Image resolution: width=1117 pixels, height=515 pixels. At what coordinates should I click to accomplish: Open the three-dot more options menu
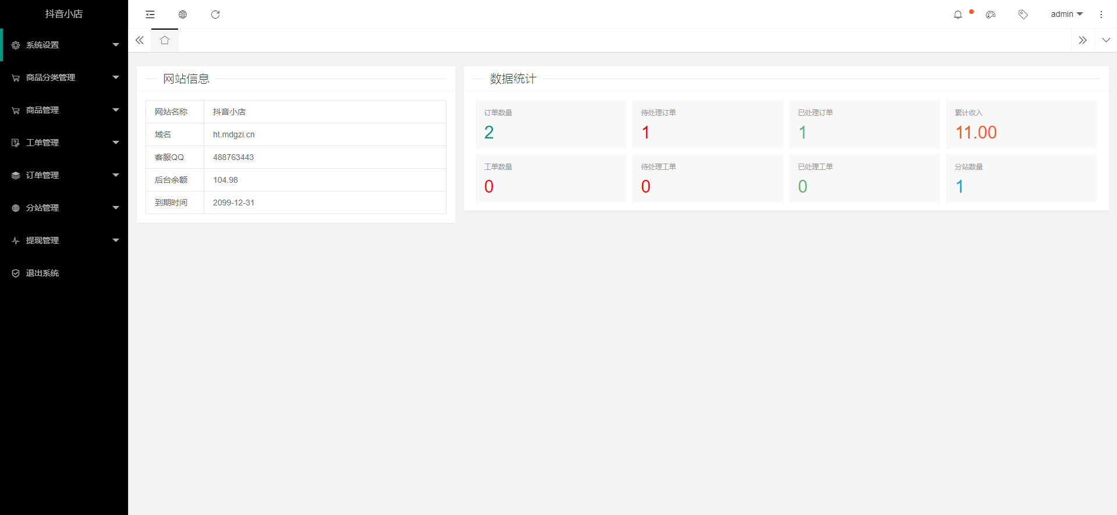(1101, 15)
